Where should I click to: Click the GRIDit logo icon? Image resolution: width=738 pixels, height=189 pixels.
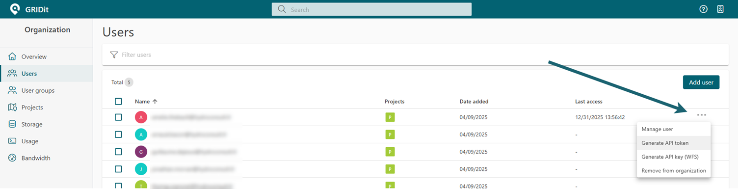tap(15, 9)
